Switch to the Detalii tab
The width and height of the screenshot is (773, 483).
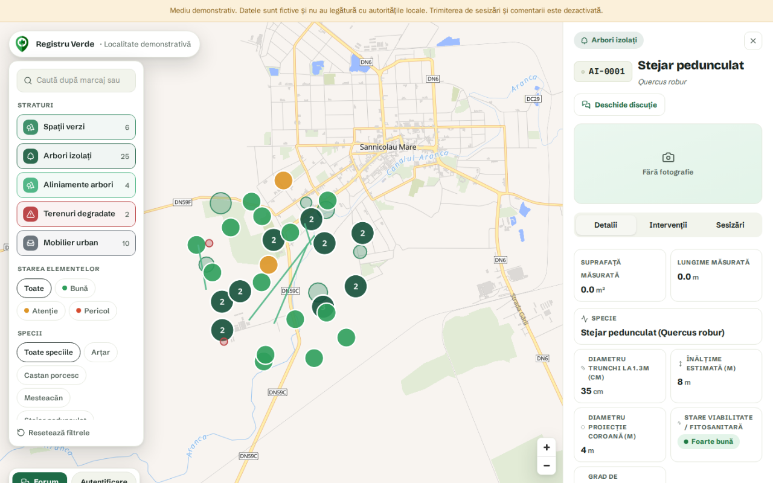point(606,225)
